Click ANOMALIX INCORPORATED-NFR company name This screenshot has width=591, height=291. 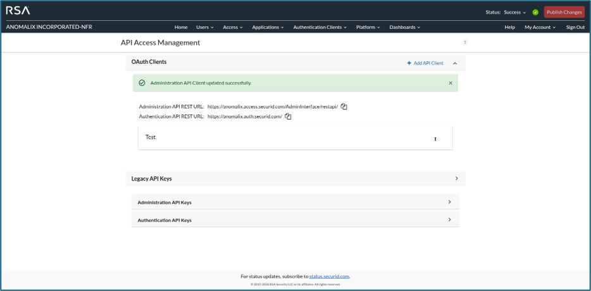49,27
